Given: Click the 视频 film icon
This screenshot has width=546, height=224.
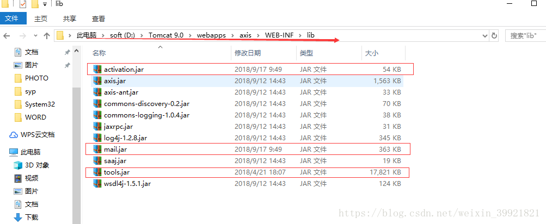Looking at the screenshot, I should click(x=18, y=178).
